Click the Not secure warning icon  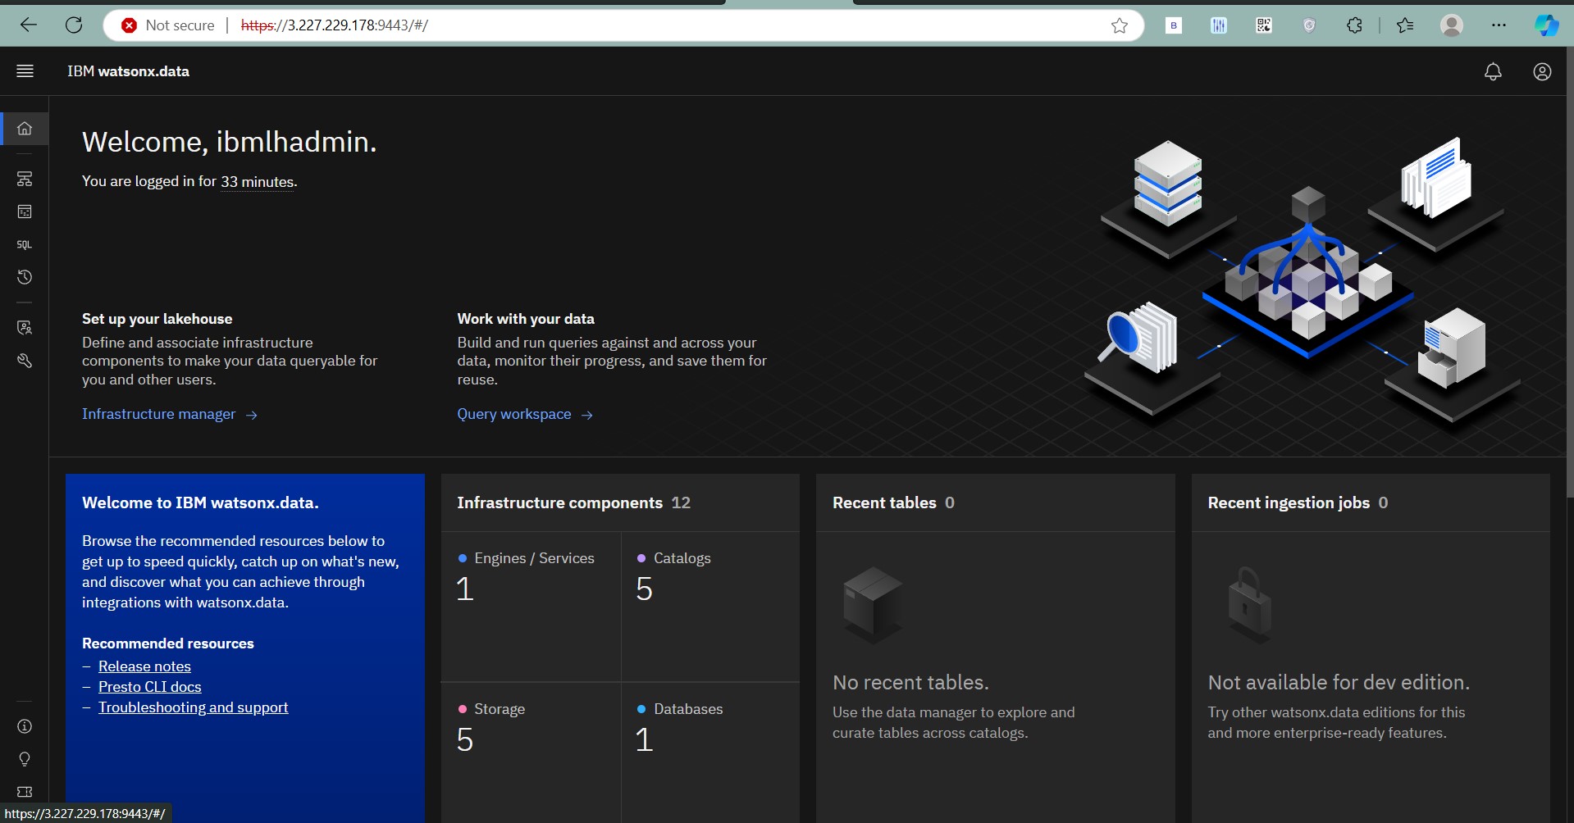click(129, 25)
